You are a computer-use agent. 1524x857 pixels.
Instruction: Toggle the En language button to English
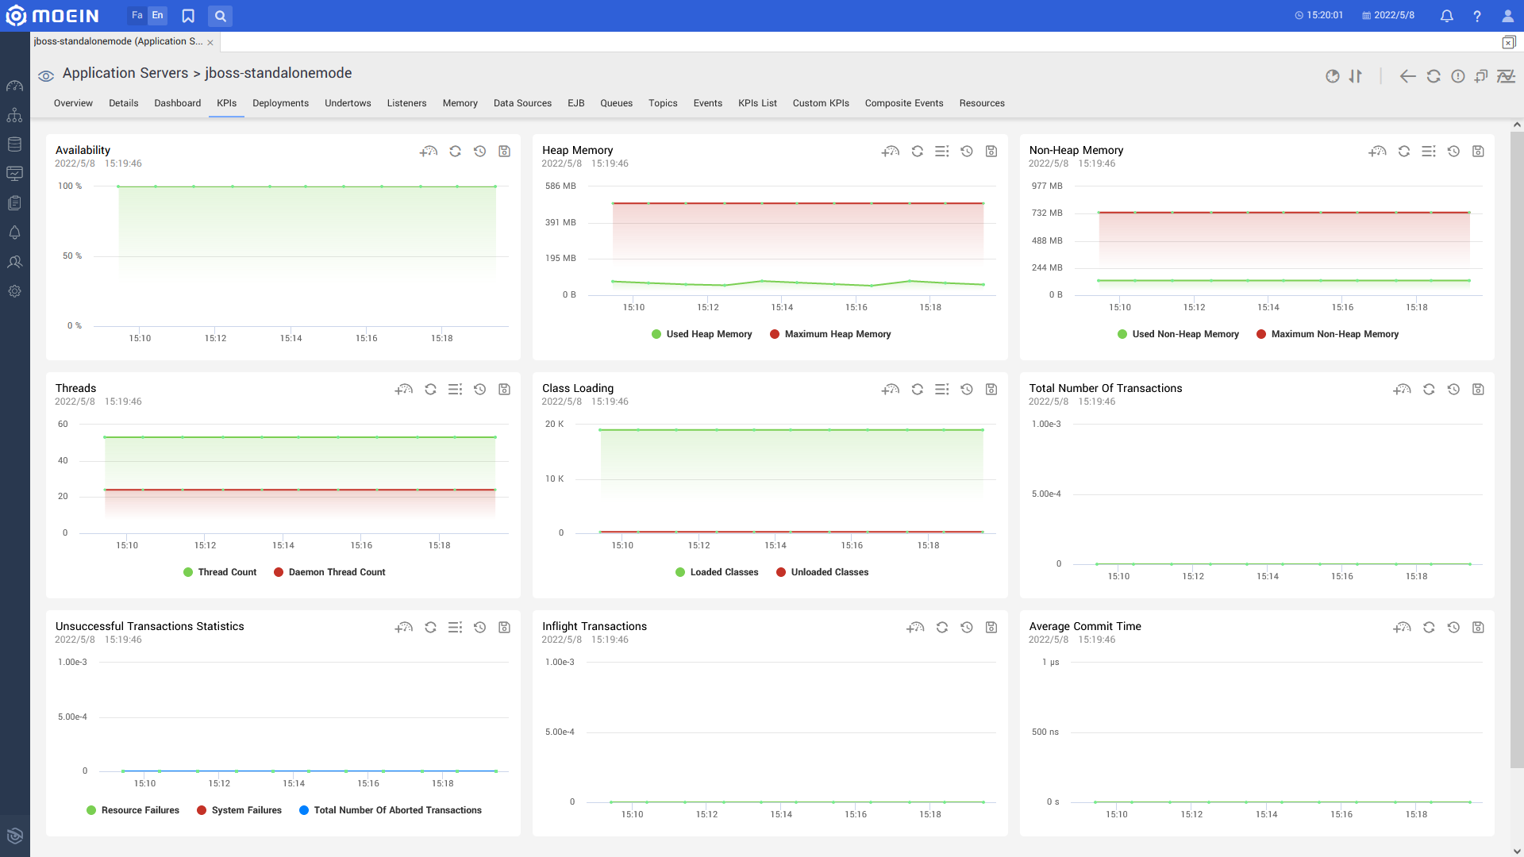tap(158, 16)
